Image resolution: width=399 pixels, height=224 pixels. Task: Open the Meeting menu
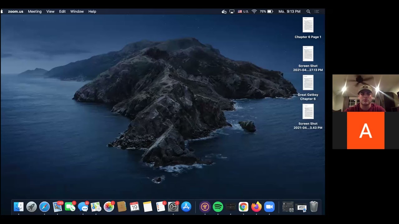tap(35, 12)
